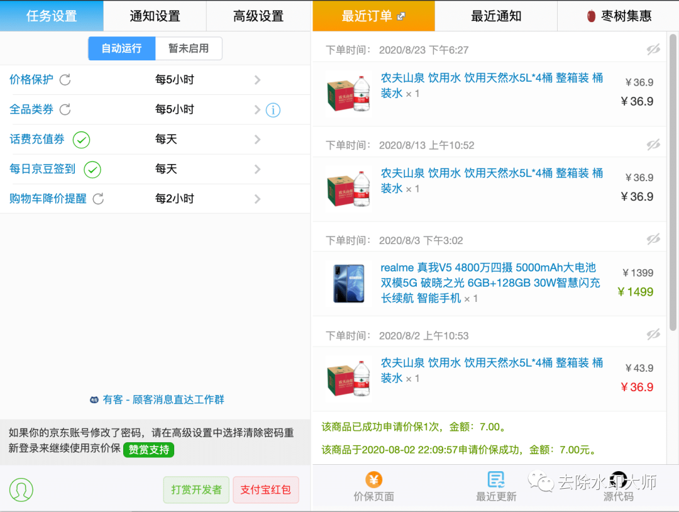Viewport: 679px width, 512px height.
Task: Open the 价格保护 task link
Action: click(x=31, y=80)
